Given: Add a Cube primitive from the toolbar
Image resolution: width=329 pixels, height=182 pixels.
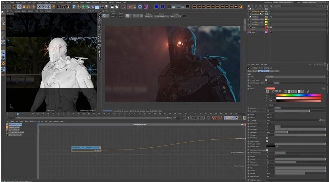Looking at the screenshot, I should tap(74, 7).
